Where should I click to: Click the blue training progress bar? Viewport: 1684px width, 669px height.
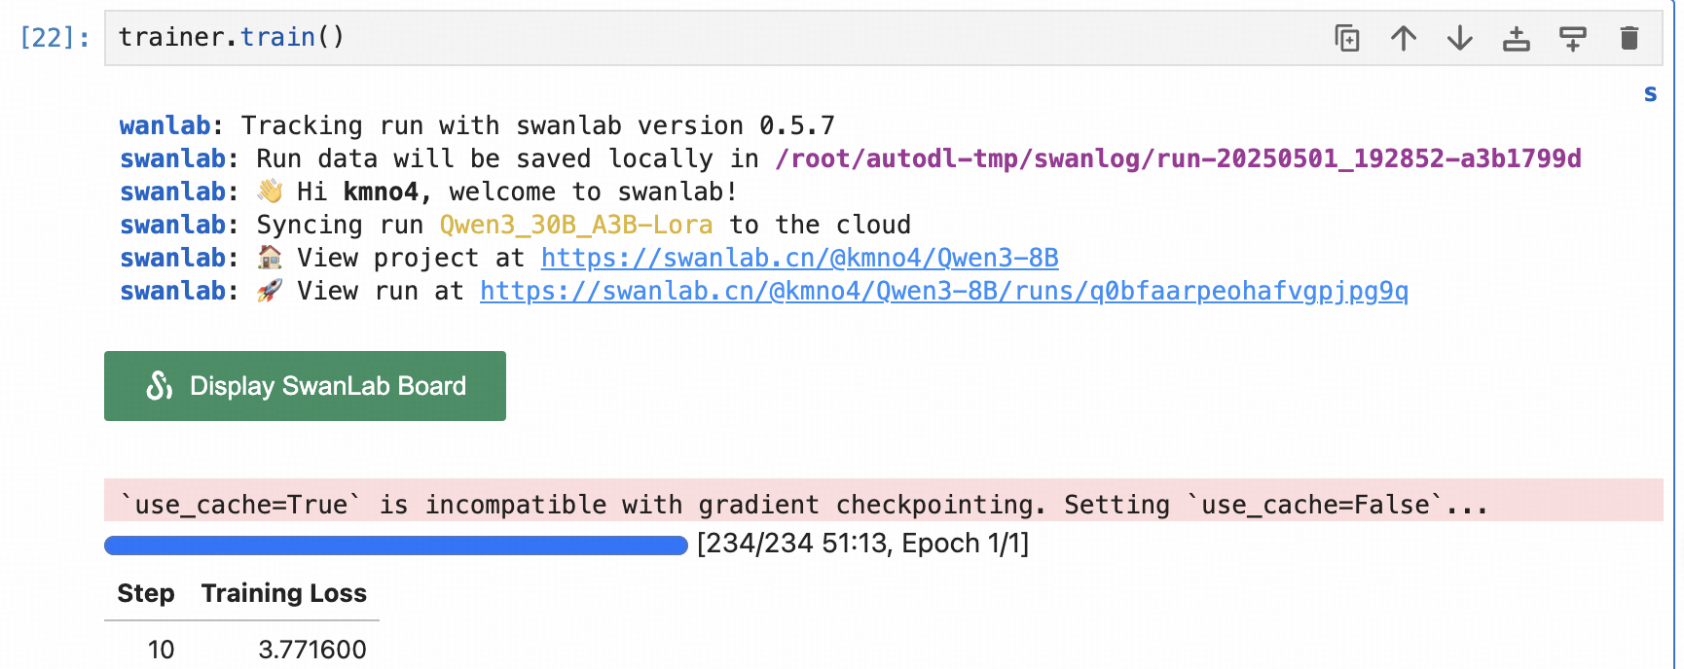[x=395, y=545]
